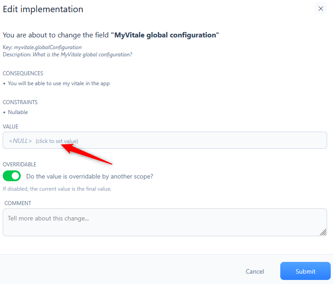333x284 pixels.
Task: Click 'Do the value is overridable by another scope?' label
Action: pyautogui.click(x=90, y=176)
